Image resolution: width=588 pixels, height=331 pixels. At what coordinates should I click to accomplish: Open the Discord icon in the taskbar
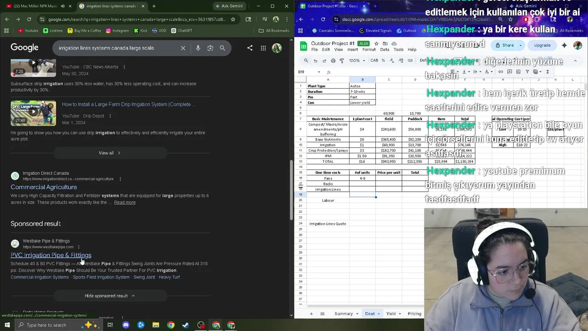pyautogui.click(x=126, y=325)
